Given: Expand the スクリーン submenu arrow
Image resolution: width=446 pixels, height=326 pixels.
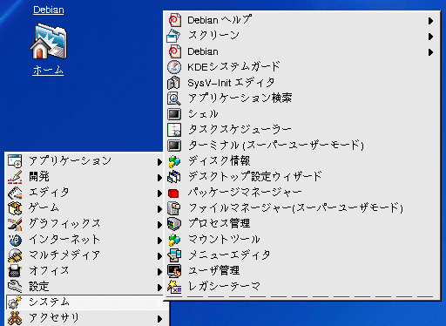Looking at the screenshot, I should [430, 37].
